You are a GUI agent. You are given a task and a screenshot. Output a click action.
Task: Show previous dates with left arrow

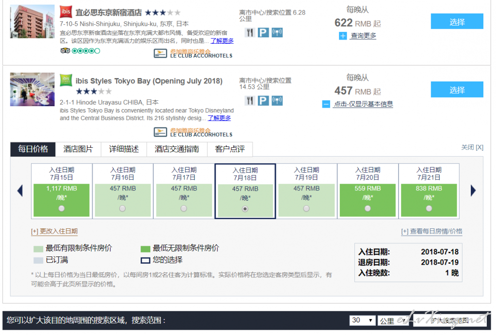pos(20,191)
